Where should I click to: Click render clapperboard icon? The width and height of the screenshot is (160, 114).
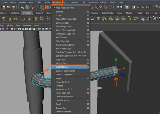point(138,7)
